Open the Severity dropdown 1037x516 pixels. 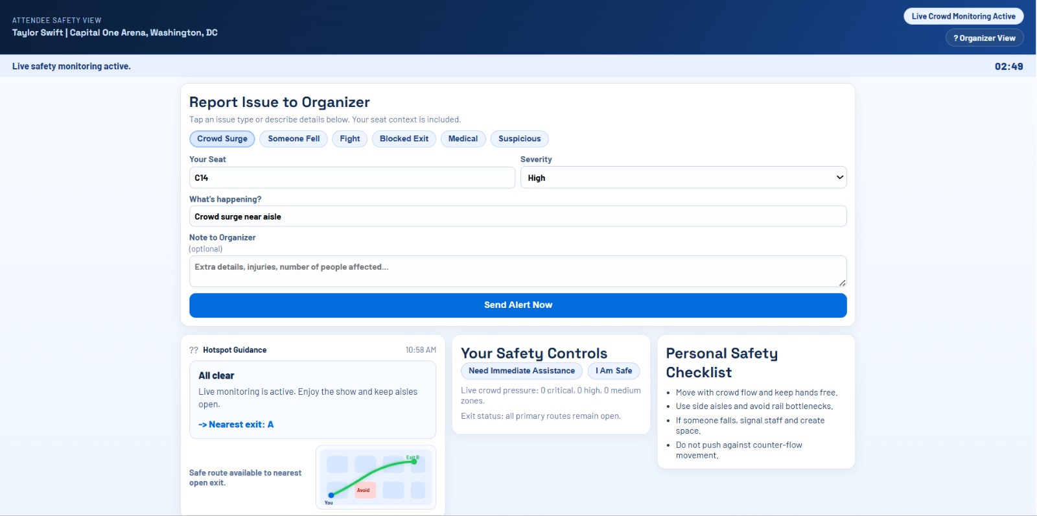point(683,178)
